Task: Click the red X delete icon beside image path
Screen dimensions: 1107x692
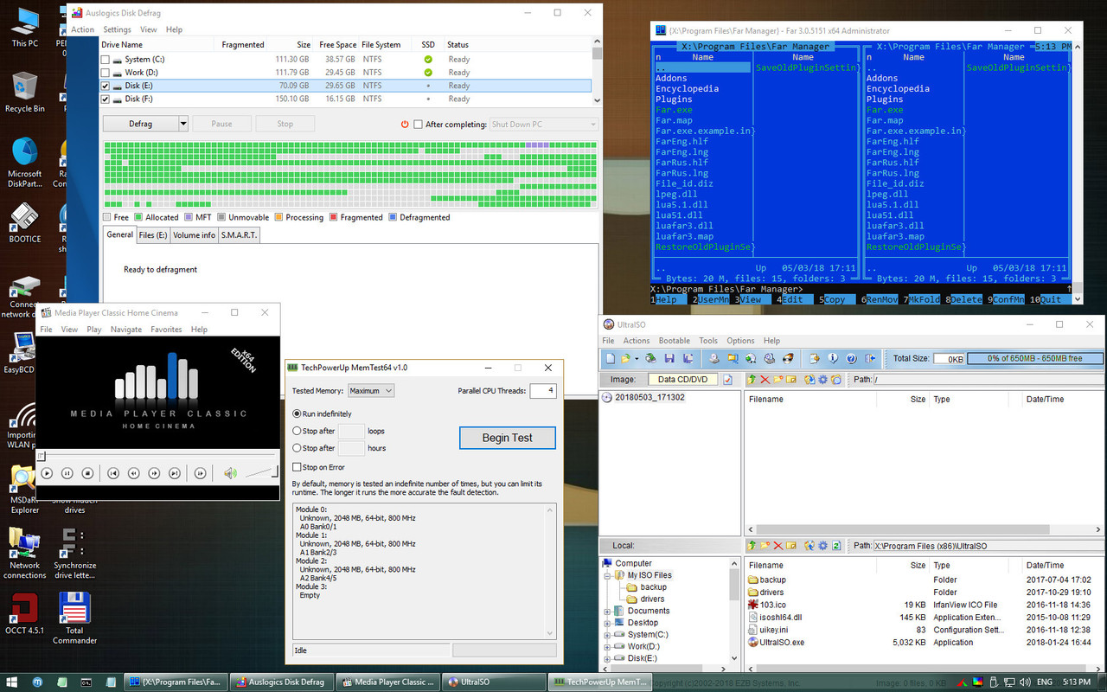Action: [x=765, y=380]
